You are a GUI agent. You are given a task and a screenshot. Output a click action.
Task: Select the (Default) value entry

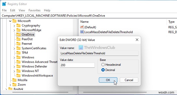click(90, 27)
